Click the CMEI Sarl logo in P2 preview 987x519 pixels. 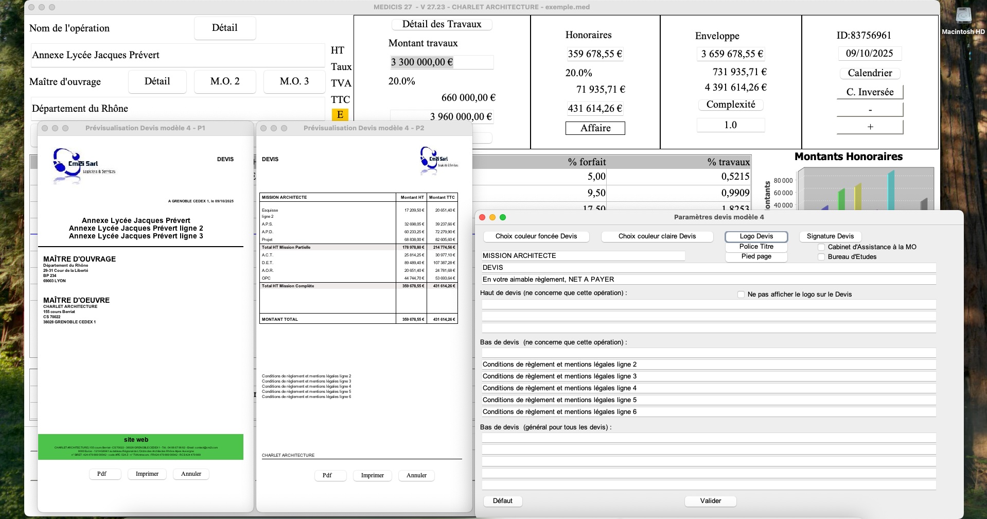(438, 161)
